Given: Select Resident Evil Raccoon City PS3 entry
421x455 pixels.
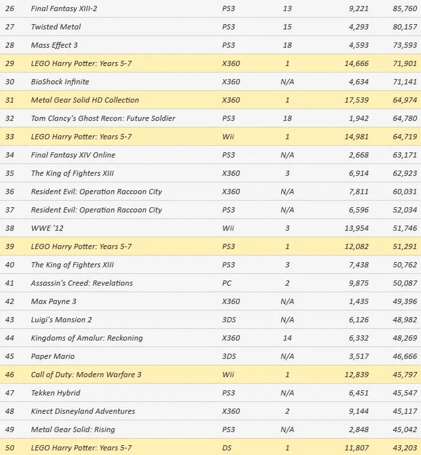Looking at the screenshot, I should click(x=97, y=211).
